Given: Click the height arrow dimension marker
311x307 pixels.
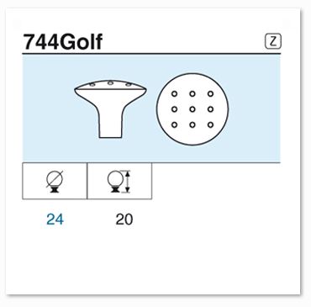Looking at the screenshot, I should pyautogui.click(x=128, y=182).
